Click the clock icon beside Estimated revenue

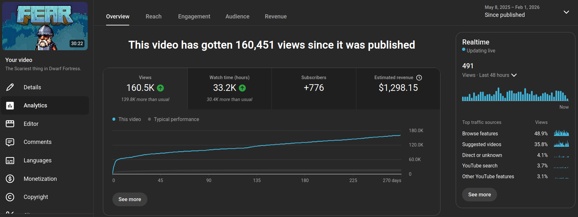point(419,78)
